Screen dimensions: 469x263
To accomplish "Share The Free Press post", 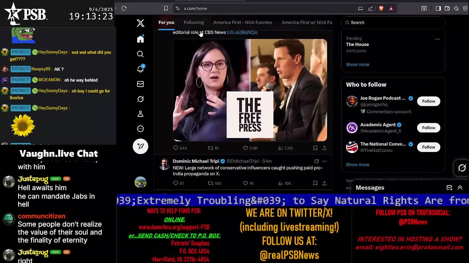I will point(324,148).
